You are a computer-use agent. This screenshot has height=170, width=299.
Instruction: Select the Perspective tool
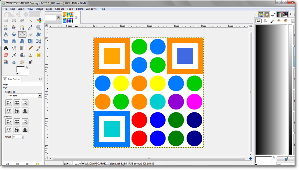tap(22, 41)
